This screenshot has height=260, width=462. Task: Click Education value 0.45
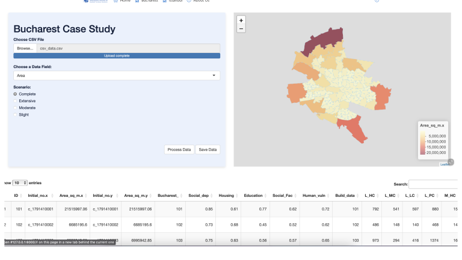263,224
